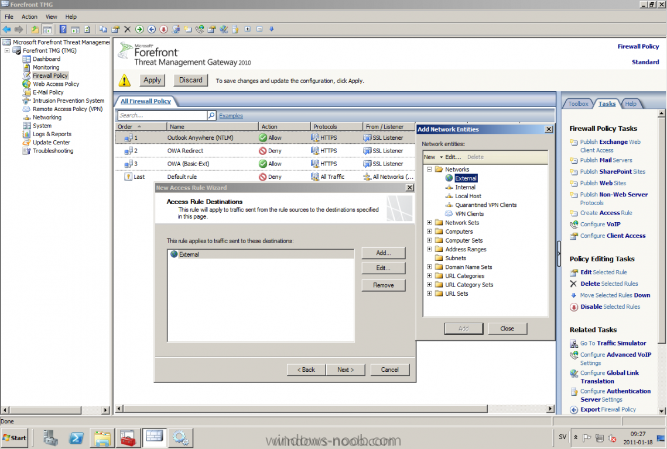
Task: Select Web Access Policy in the tree
Action: [x=56, y=84]
